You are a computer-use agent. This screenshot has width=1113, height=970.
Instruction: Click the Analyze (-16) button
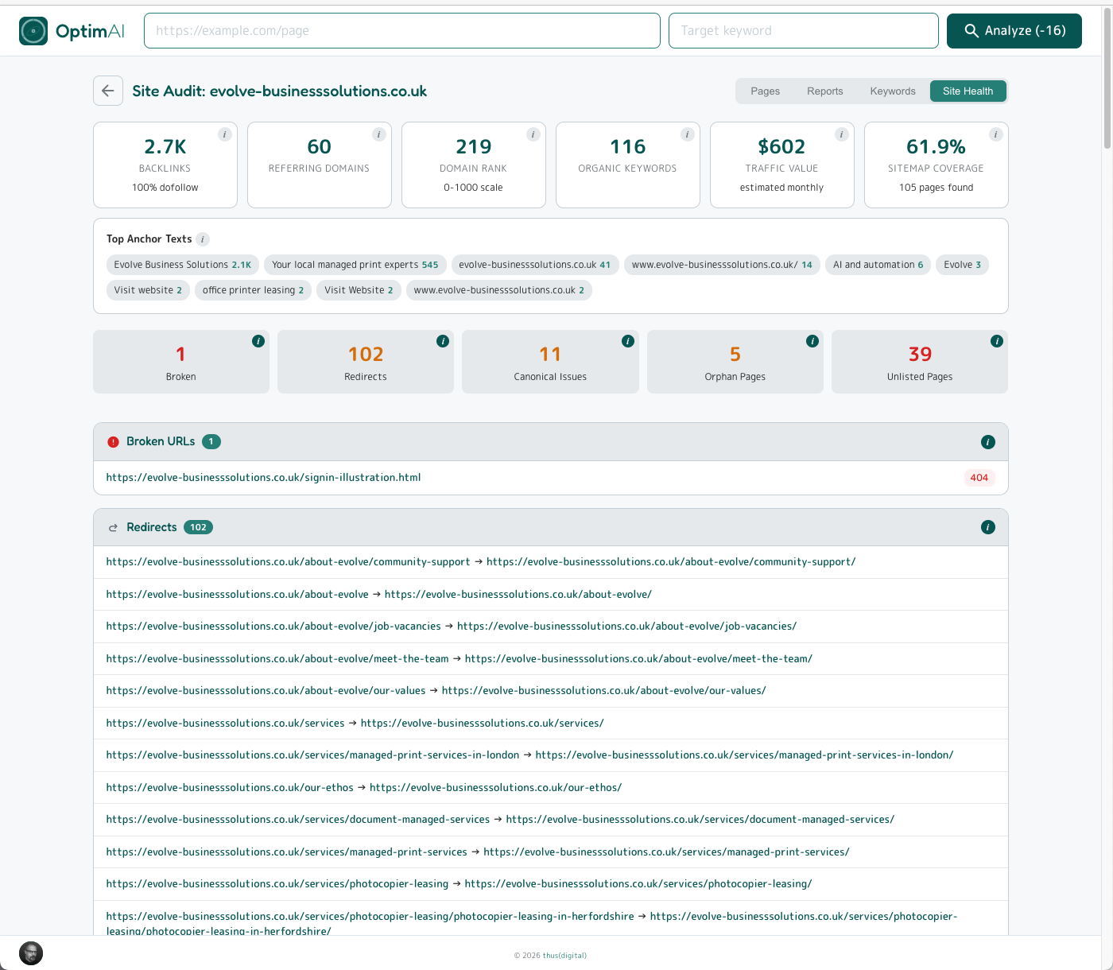[1014, 31]
